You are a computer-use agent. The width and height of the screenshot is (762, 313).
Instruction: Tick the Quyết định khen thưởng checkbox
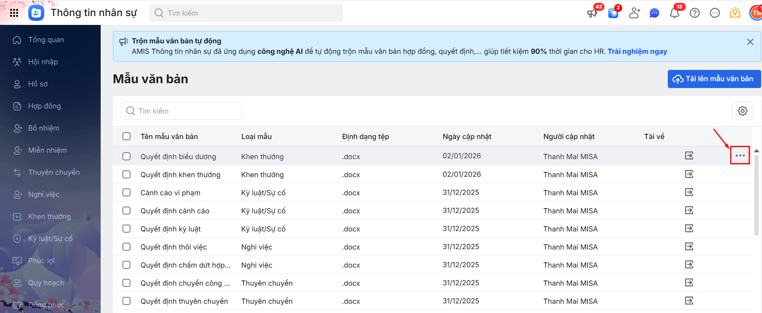(126, 174)
